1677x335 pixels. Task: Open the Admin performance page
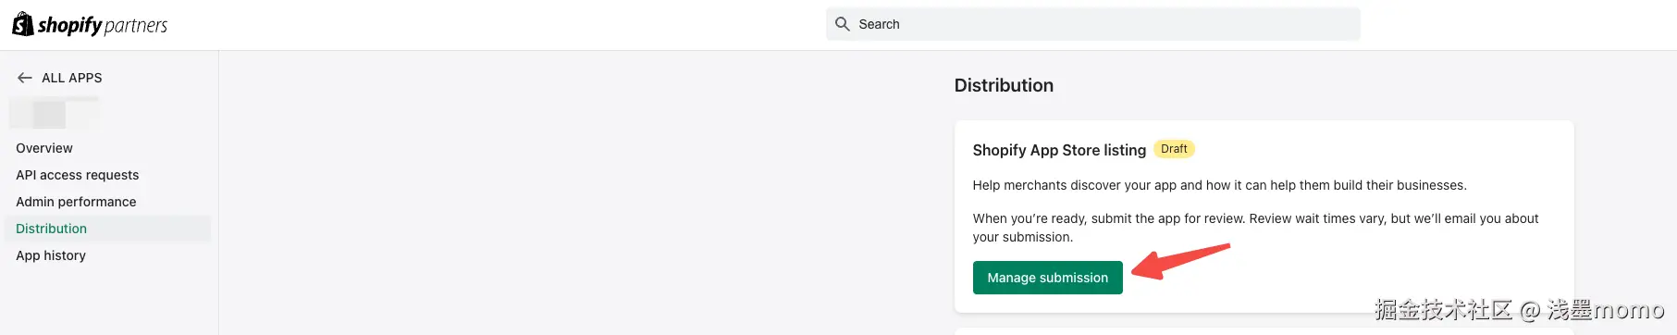(x=76, y=202)
